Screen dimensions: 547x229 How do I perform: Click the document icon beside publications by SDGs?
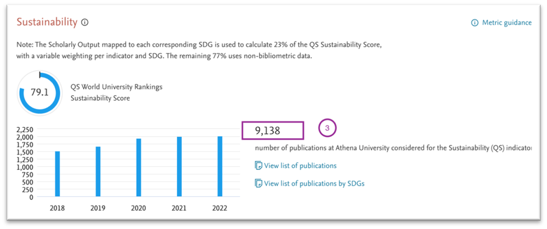tap(258, 183)
